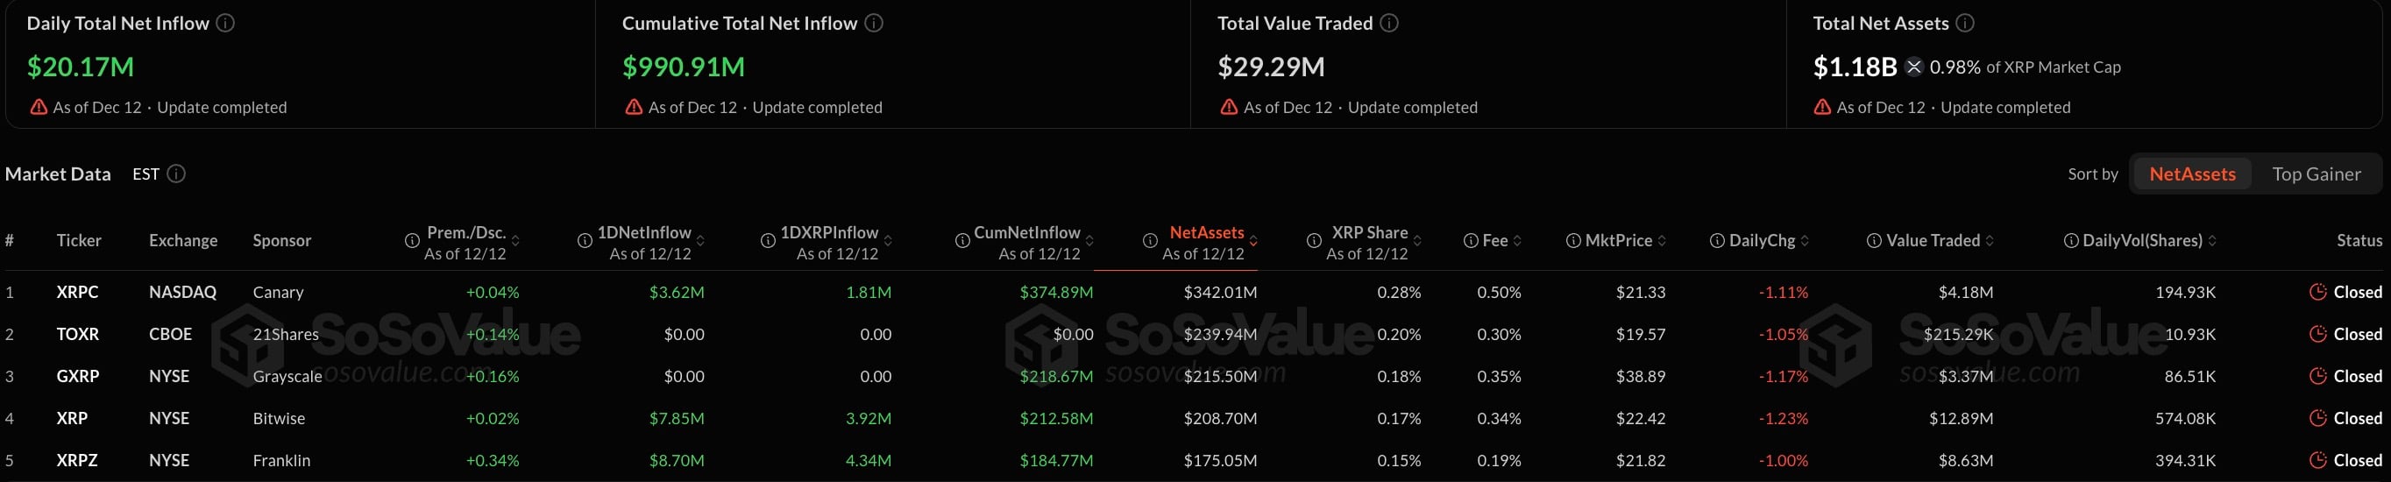Click info icon next to Total Net Assets

tap(1965, 23)
